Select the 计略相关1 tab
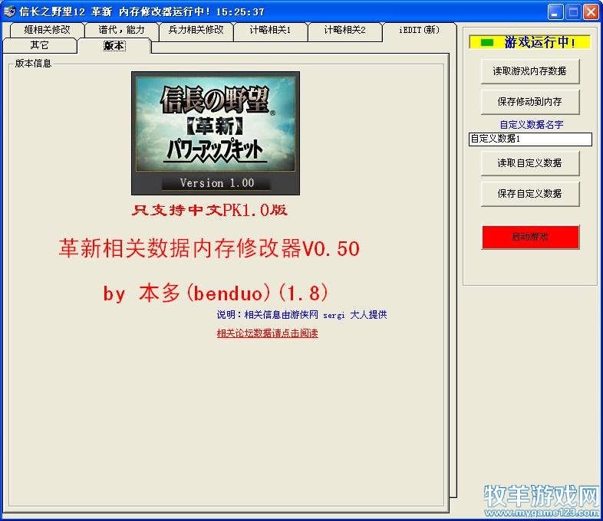 point(270,30)
